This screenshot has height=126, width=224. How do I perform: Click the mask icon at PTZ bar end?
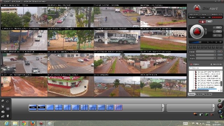point(220,42)
